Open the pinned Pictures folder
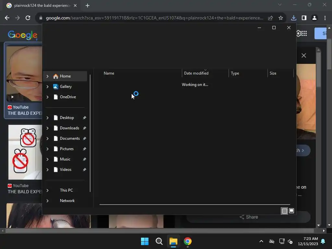332x249 pixels. [x=67, y=149]
